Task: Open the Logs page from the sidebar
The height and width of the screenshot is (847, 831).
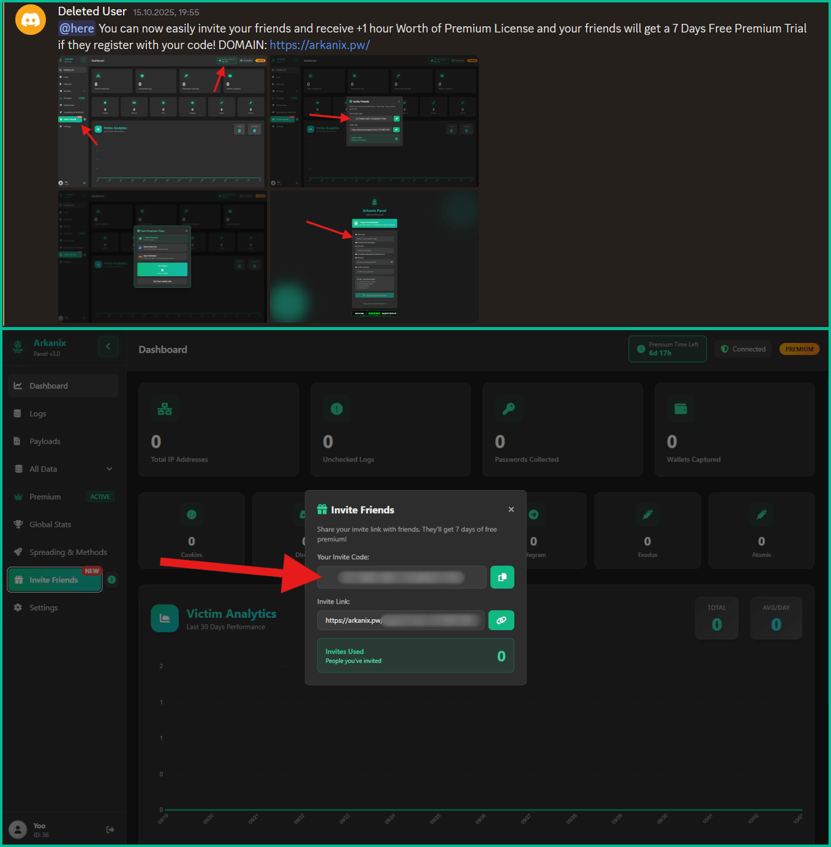Action: click(x=18, y=413)
